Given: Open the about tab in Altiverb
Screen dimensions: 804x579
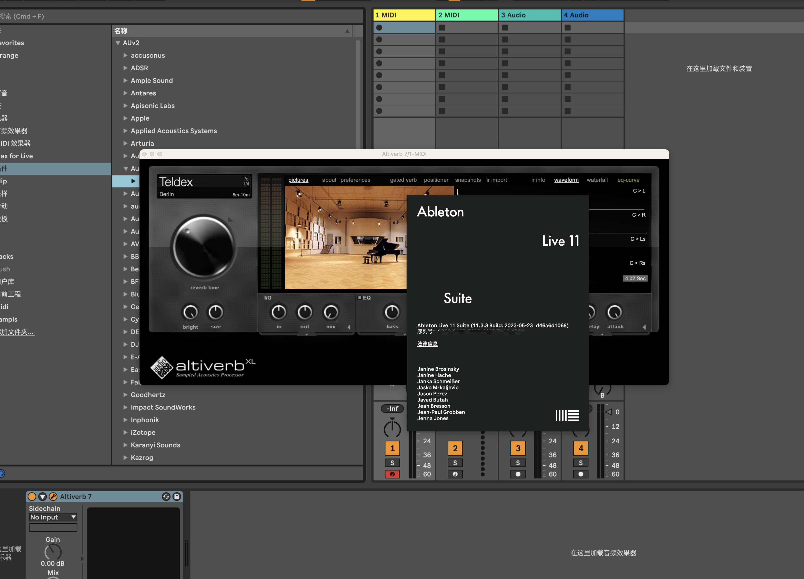Looking at the screenshot, I should (329, 180).
